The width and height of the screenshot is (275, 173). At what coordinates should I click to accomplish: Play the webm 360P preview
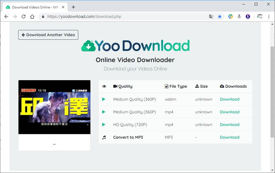(x=104, y=99)
